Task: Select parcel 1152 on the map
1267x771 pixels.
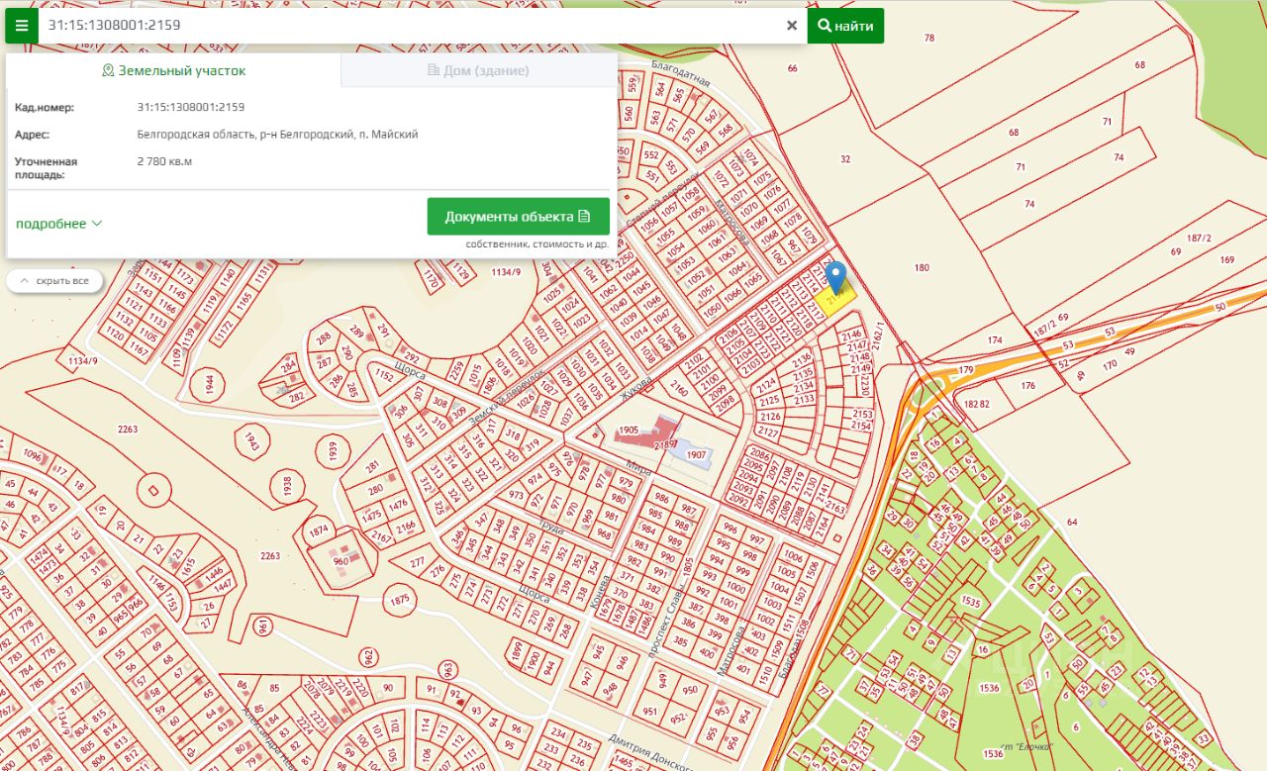Action: click(x=384, y=377)
